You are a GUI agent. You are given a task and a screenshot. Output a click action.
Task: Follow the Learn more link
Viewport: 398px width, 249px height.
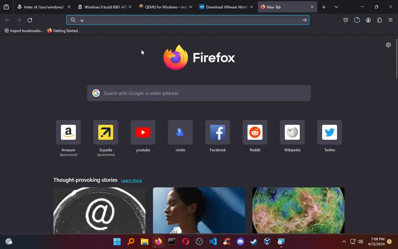tap(132, 180)
